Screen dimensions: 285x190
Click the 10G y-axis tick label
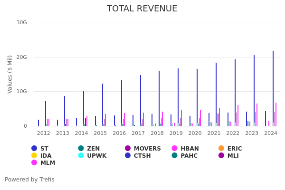[21, 92]
